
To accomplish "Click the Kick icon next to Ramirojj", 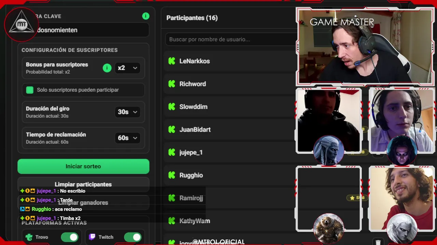I will click(x=172, y=198).
